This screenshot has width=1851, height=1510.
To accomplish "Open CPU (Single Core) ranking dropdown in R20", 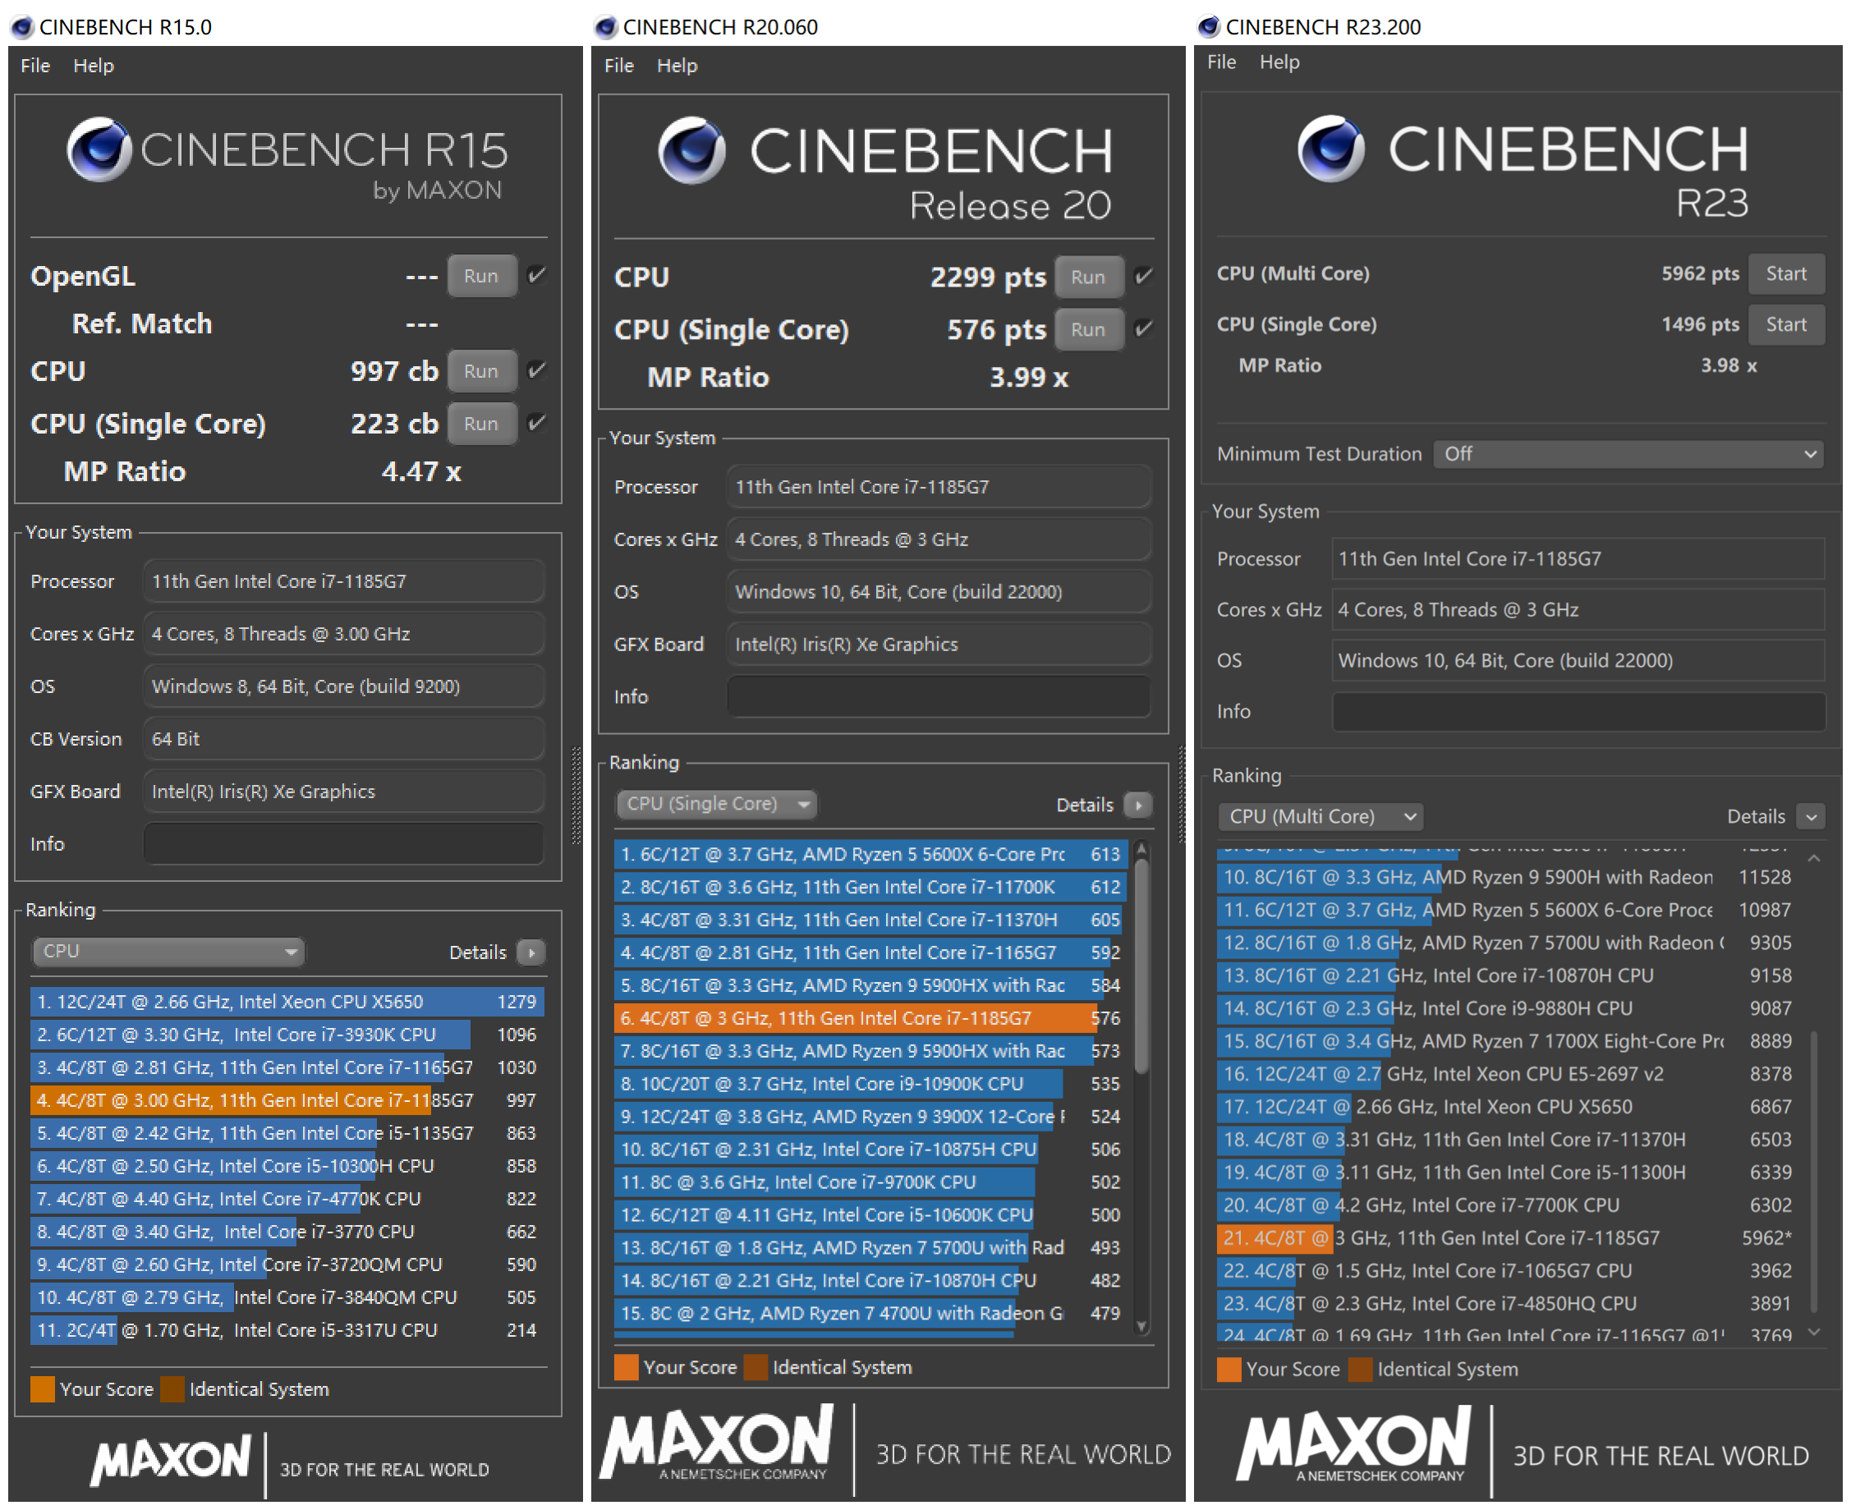I will pos(717,804).
